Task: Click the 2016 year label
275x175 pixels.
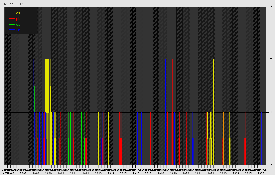Action: coord(136,173)
